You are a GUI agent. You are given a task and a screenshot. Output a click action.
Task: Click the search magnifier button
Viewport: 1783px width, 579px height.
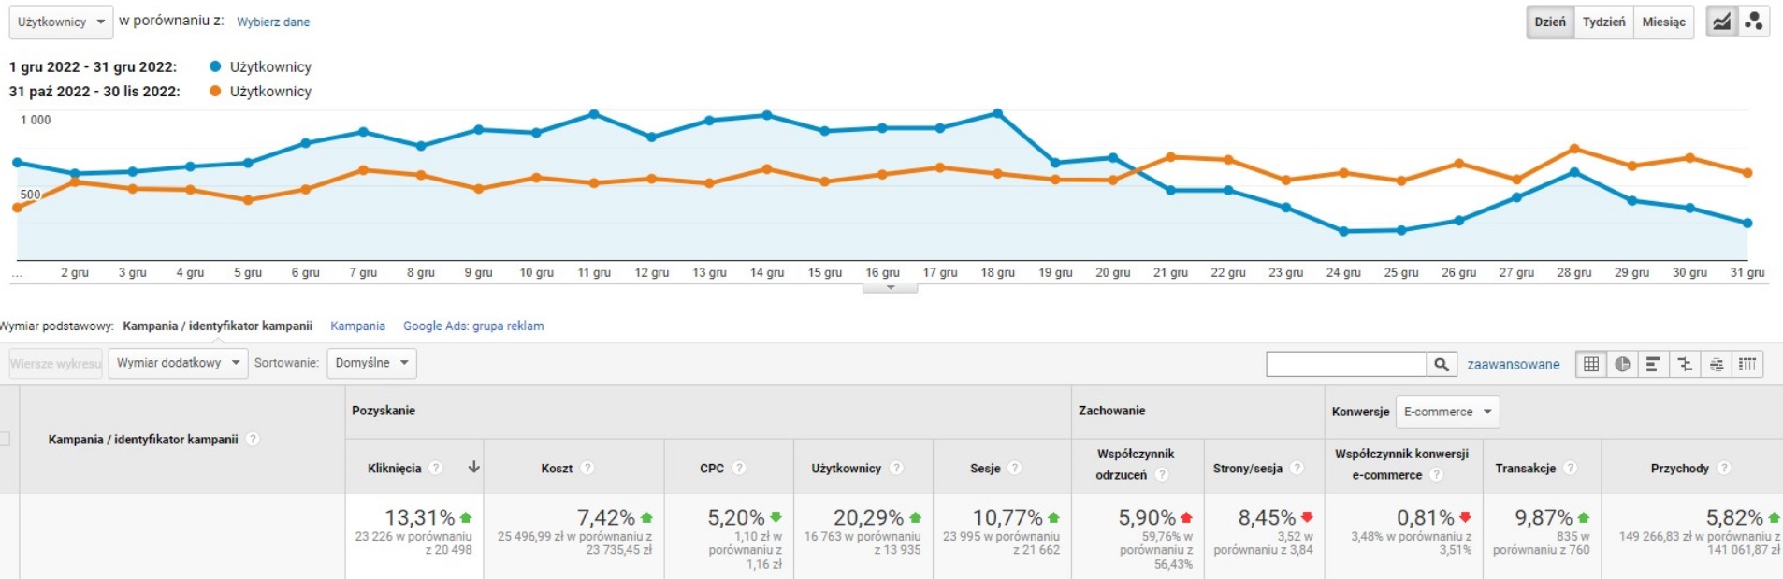(1442, 365)
